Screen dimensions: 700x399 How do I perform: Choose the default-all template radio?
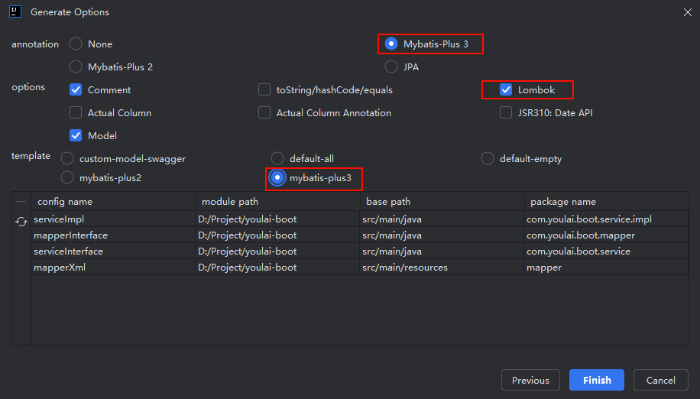coord(277,158)
